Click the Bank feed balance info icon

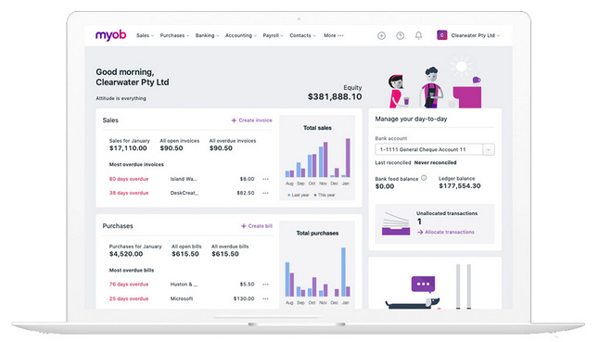[424, 178]
